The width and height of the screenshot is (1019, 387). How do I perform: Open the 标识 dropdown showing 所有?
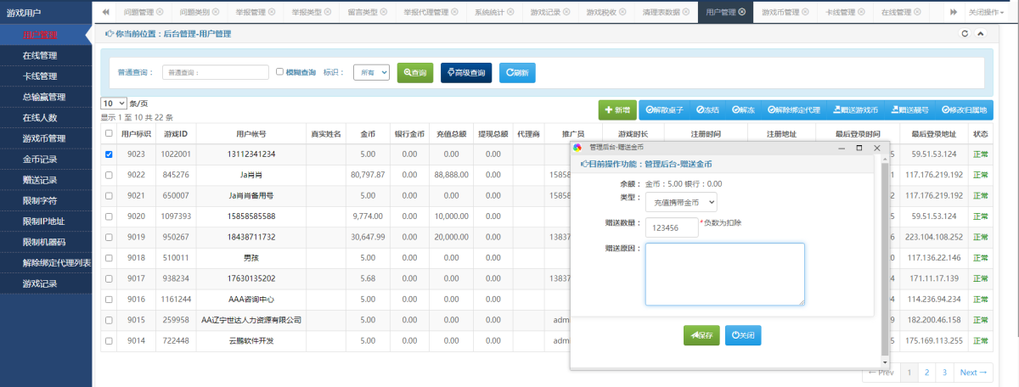click(x=371, y=73)
